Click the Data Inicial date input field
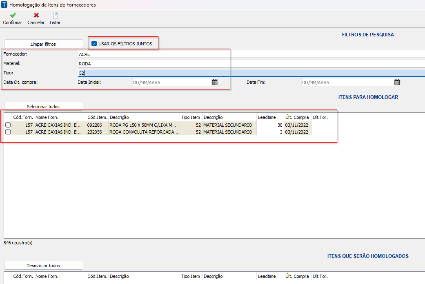This screenshot has width=425, height=284. tap(171, 82)
